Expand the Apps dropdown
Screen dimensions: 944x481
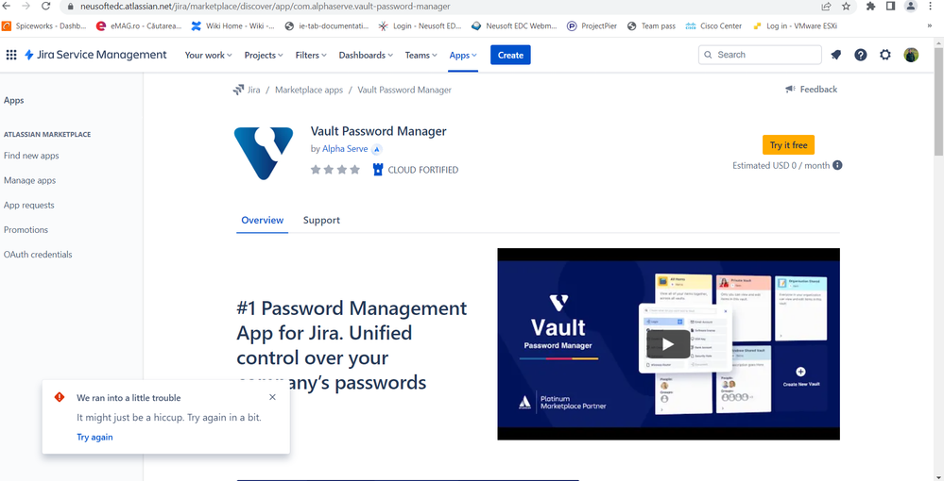(x=463, y=55)
